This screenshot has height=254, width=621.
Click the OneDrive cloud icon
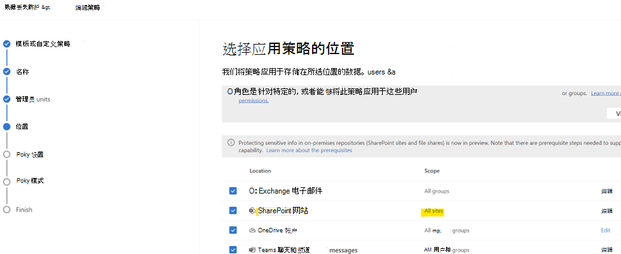252,230
